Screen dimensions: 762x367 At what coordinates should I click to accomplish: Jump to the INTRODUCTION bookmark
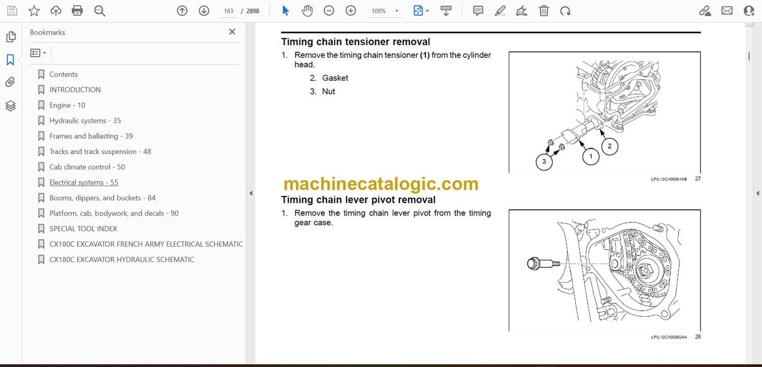coord(75,90)
